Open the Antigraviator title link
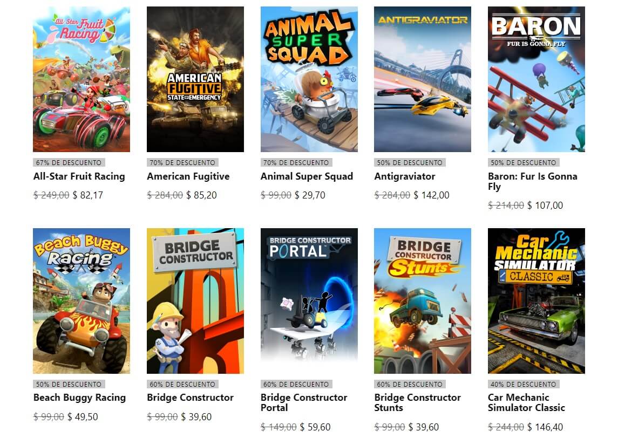Screen dimensions: 618x445 (x=405, y=176)
